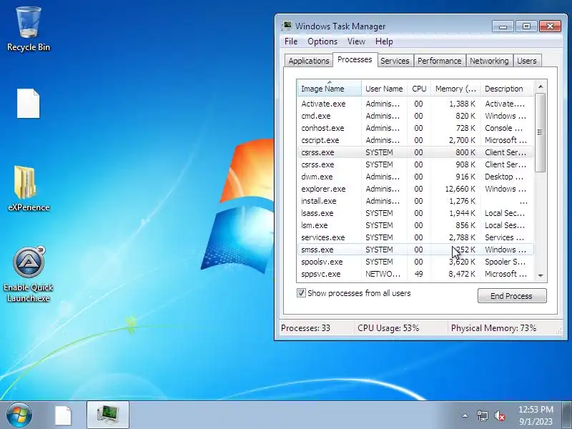Select the spoolsv.exe process
Screen dimensions: 572x429
[x=415, y=262]
